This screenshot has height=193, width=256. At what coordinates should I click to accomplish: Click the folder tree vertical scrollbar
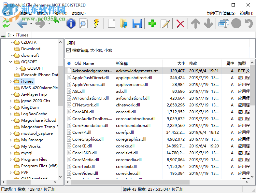click(x=60, y=86)
